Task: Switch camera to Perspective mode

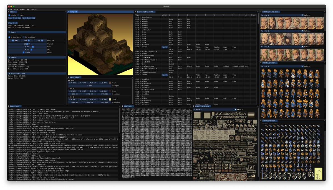Action: pos(24,37)
